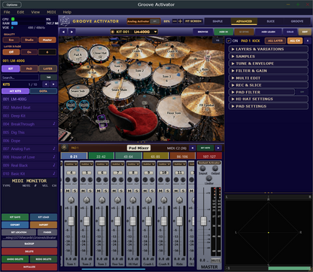
Task: Set Layer X-Fade to On
Action: 29,52
